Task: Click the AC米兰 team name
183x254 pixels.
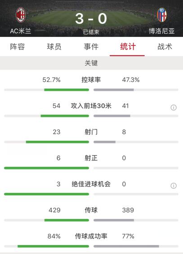Action: pyautogui.click(x=21, y=31)
